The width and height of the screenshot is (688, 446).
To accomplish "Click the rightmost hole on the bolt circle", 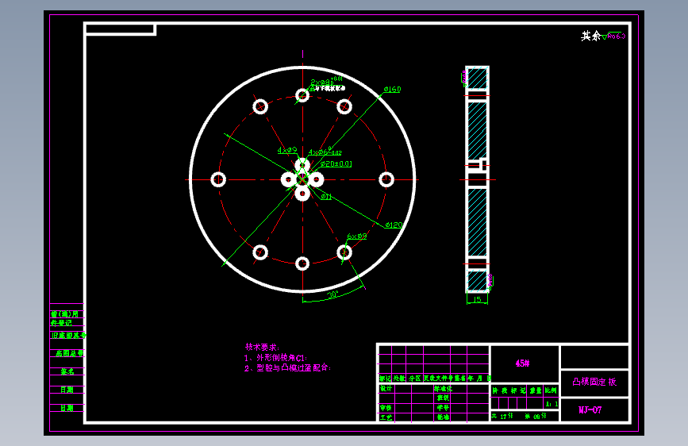I will pos(386,179).
